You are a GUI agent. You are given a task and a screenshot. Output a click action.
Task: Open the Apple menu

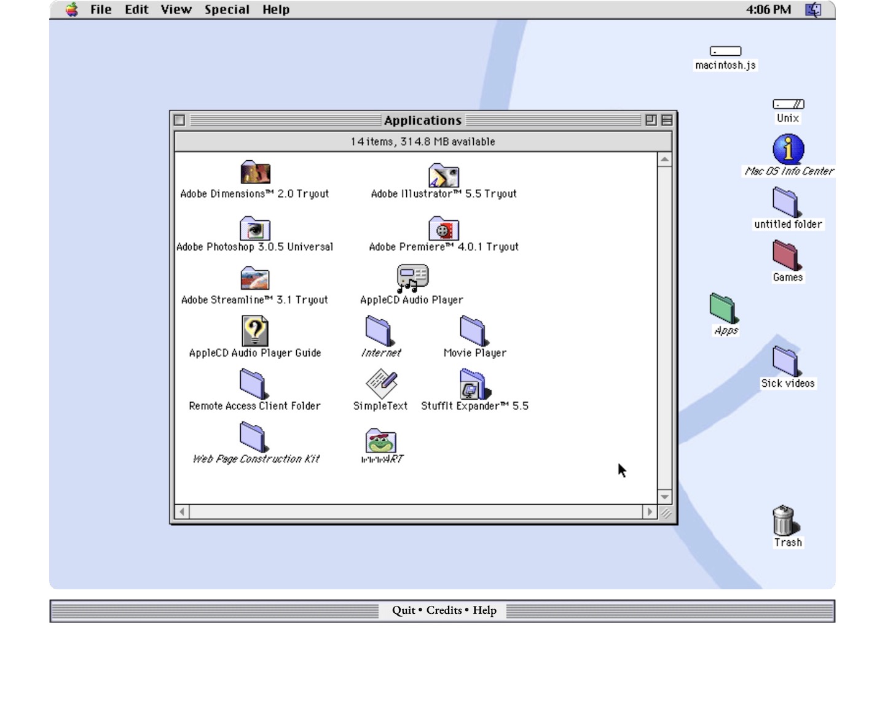(72, 9)
